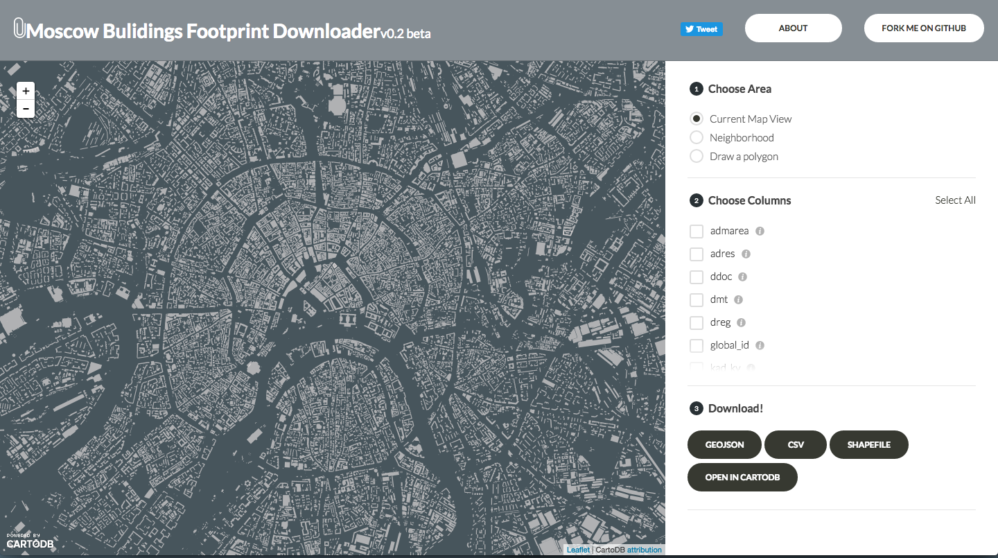Check the admarea column checkbox
Image resolution: width=998 pixels, height=558 pixels.
[x=697, y=231]
